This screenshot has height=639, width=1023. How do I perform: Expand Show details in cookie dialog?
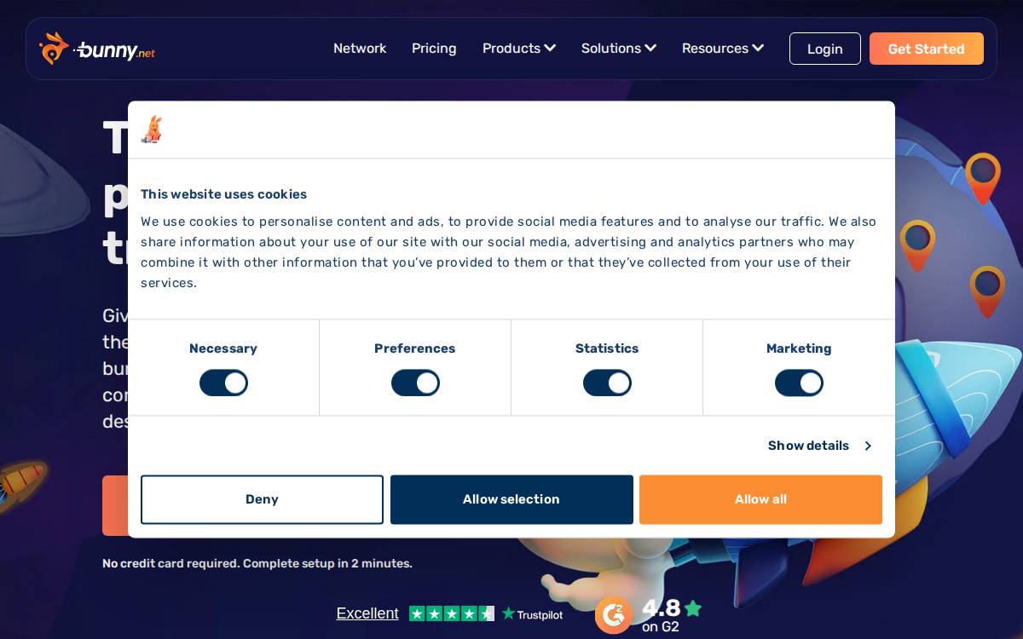(819, 446)
